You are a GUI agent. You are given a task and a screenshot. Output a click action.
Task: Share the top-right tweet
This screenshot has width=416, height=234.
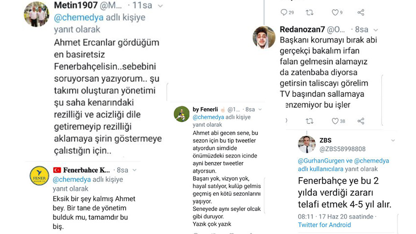pyautogui.click(x=361, y=12)
